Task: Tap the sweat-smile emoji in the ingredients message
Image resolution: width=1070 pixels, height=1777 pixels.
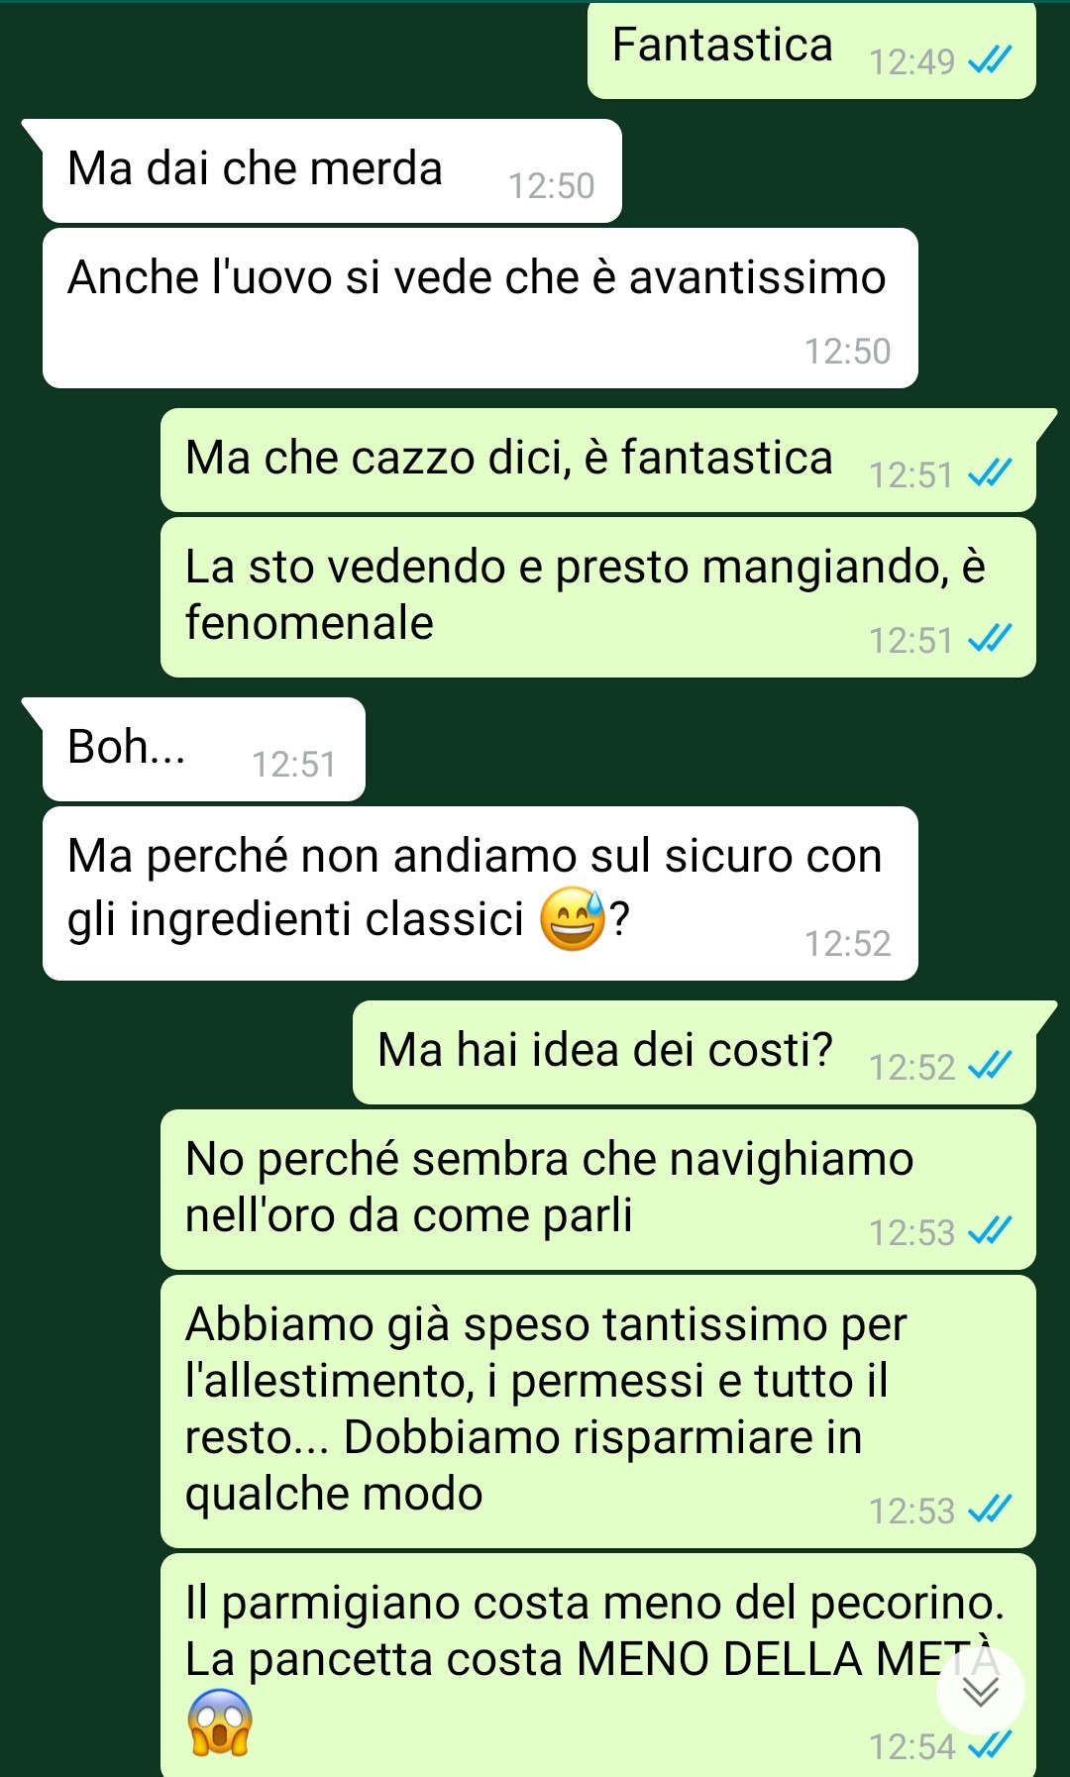Action: click(x=573, y=919)
